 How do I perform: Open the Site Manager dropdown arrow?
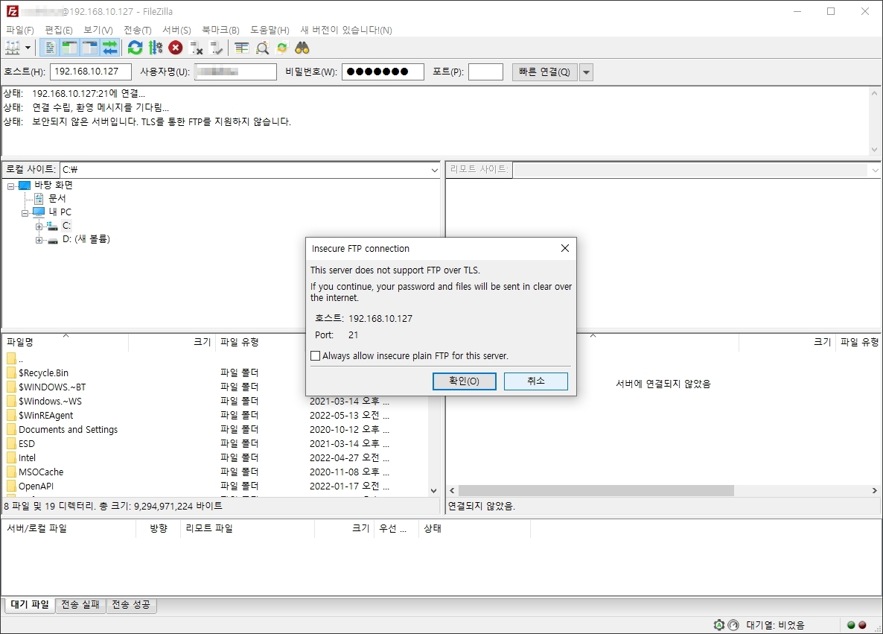(28, 48)
